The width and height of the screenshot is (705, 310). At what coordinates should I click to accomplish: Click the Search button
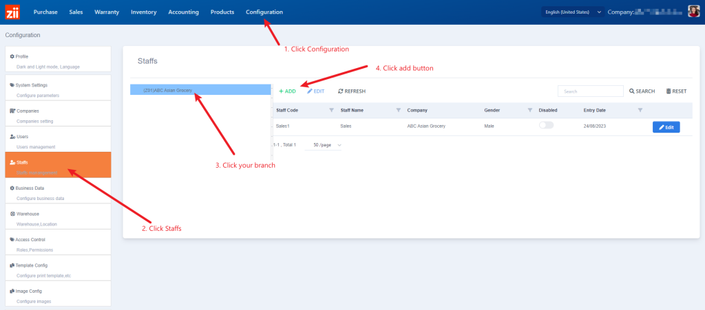642,91
